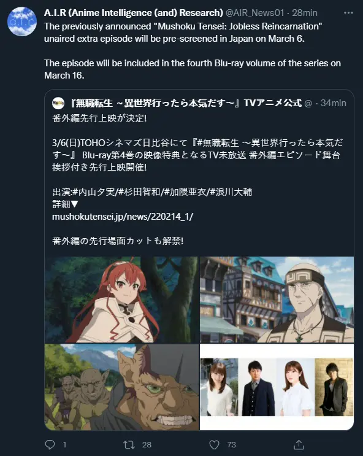Open the @AIR_News01 handle
The width and height of the screenshot is (363, 456).
click(254, 13)
